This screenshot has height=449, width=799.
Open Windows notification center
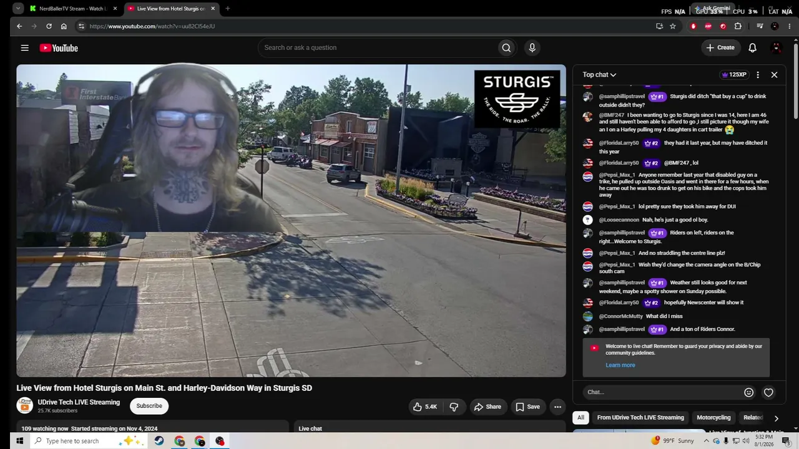click(x=786, y=441)
